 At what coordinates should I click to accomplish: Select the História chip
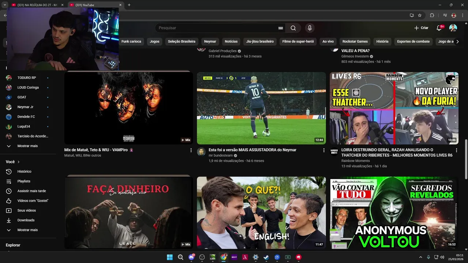(382, 41)
